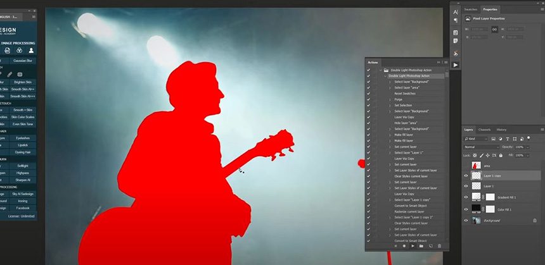Screen dimensions: 545x265
Task: Open plugin panel hamburger menu
Action: 34,16
